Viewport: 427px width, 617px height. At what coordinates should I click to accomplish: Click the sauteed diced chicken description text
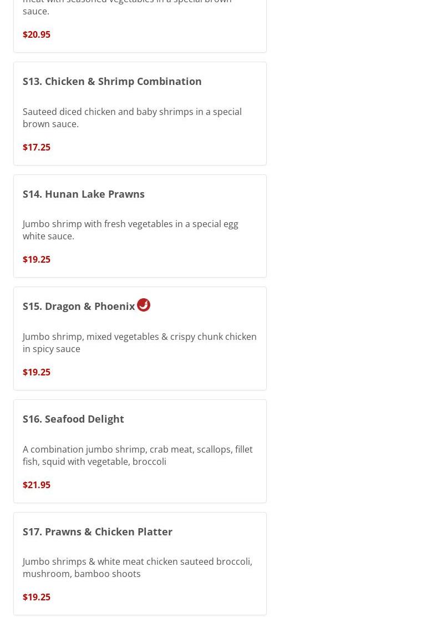point(132,118)
